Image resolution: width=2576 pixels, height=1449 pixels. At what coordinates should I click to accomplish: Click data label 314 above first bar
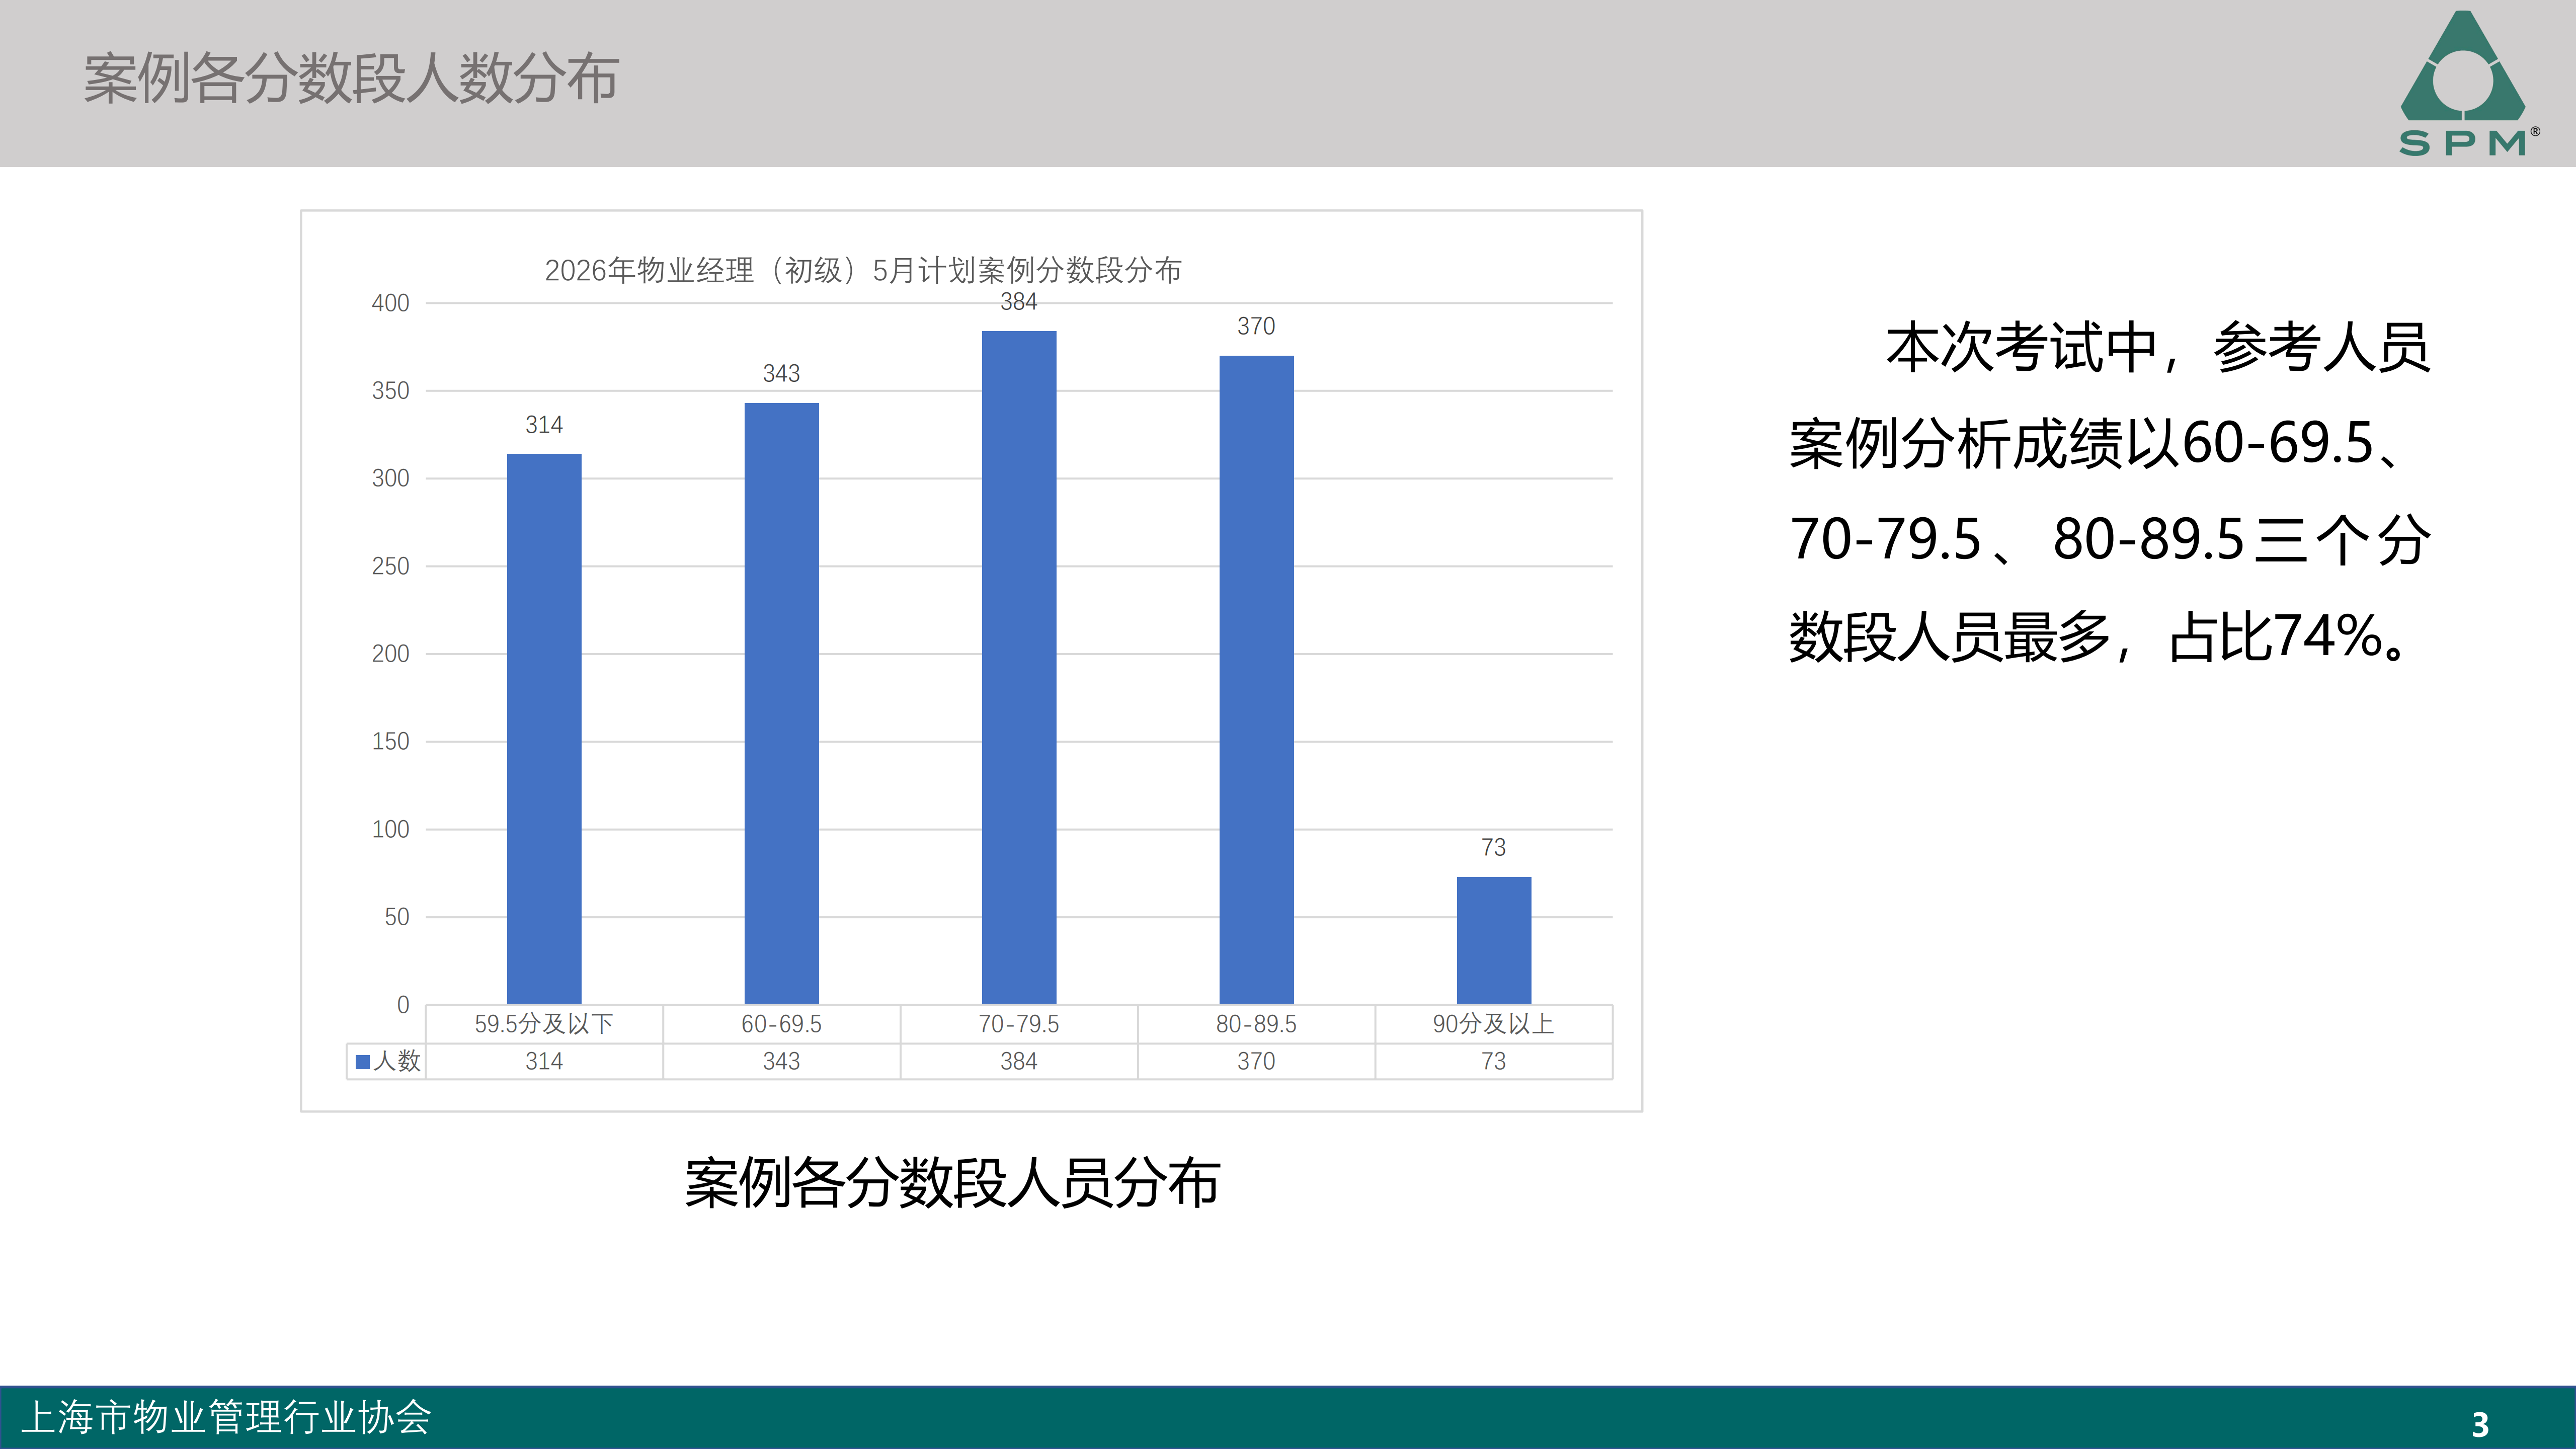544,425
